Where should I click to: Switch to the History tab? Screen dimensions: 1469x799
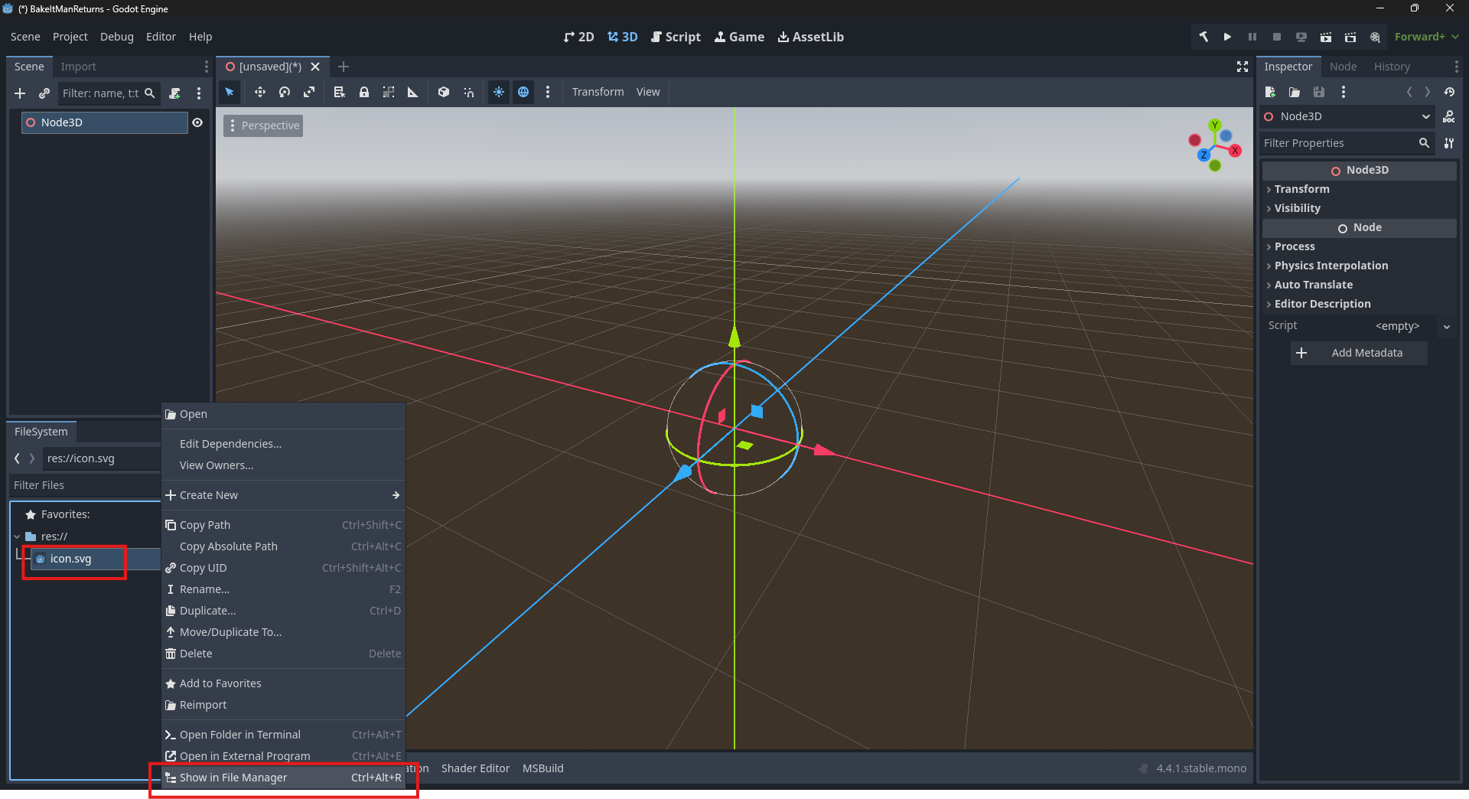pyautogui.click(x=1392, y=67)
